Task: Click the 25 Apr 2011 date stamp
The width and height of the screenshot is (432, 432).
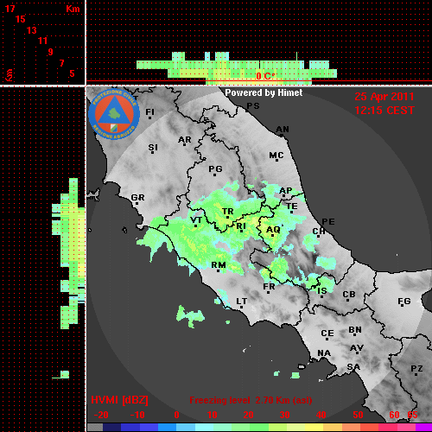Action: 384,97
